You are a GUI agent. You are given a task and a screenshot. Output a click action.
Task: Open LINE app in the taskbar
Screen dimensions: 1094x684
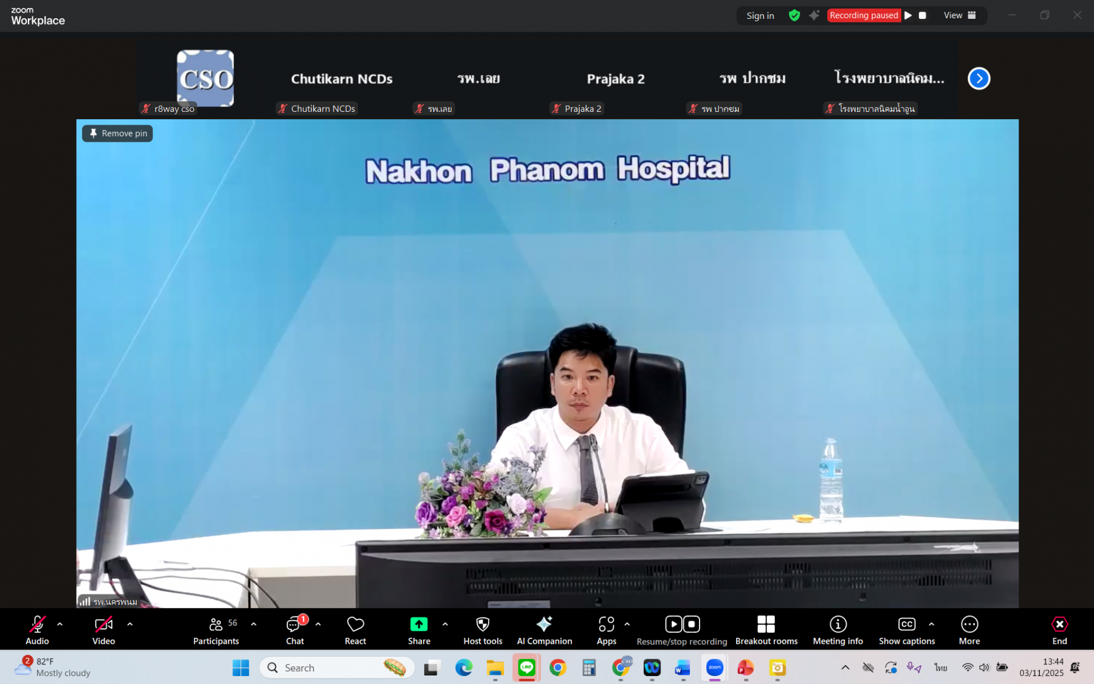pos(526,668)
